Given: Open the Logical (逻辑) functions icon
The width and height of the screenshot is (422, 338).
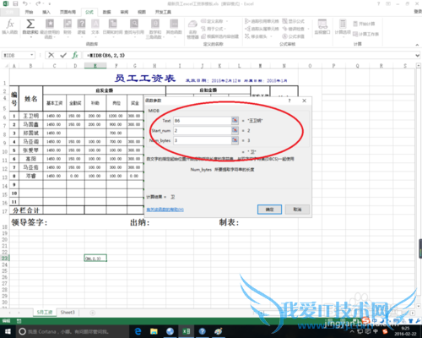Looking at the screenshot, I should point(81,24).
